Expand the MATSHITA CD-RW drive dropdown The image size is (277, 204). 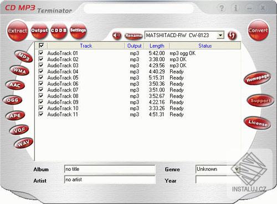point(220,35)
